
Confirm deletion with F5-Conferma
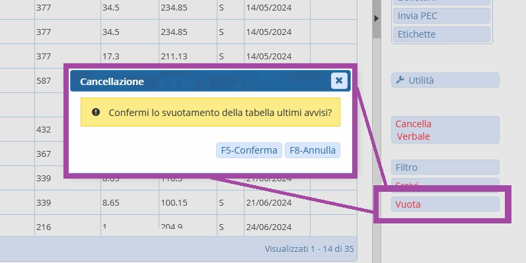click(x=249, y=150)
